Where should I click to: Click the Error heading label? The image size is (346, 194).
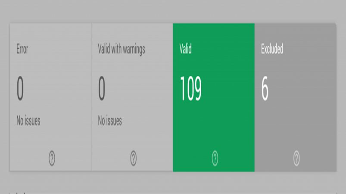pyautogui.click(x=22, y=49)
